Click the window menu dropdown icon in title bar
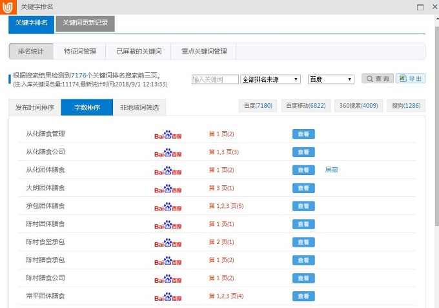 pyautogui.click(x=404, y=6)
